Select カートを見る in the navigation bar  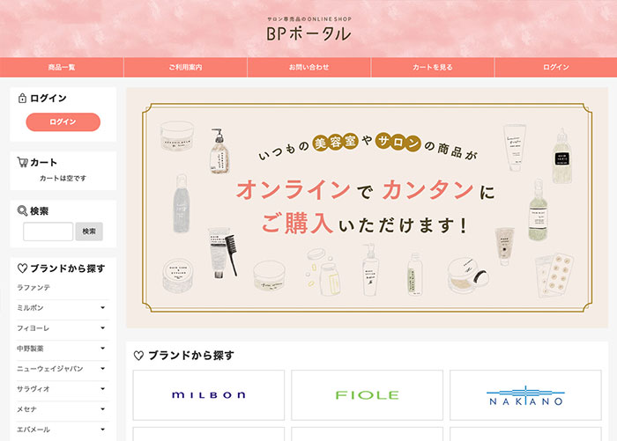[433, 67]
